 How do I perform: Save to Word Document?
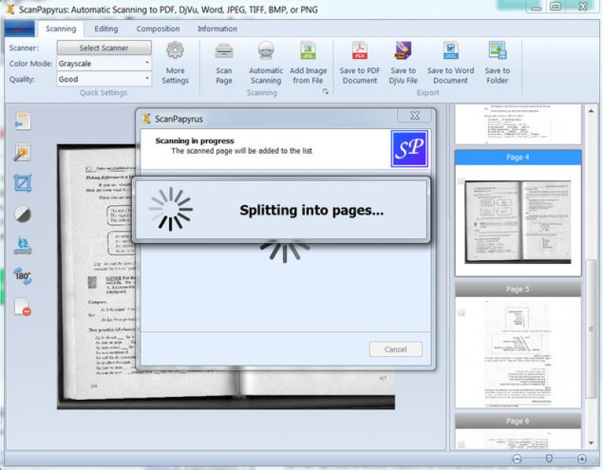[x=451, y=51]
